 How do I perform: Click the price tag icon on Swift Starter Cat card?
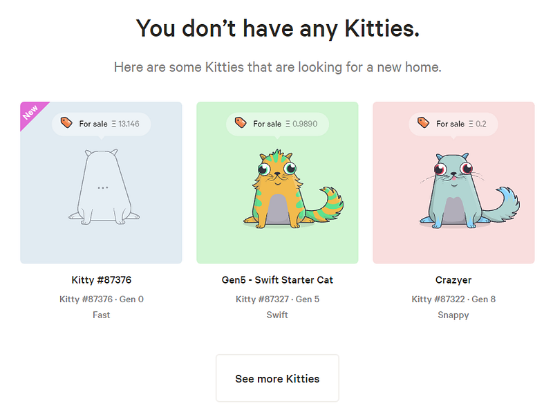coord(241,123)
